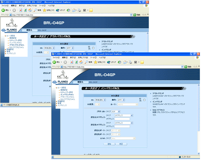Screen dimensions: 202x161
Task: Click the front window page scrollbar down arrow
Action: tap(199, 153)
